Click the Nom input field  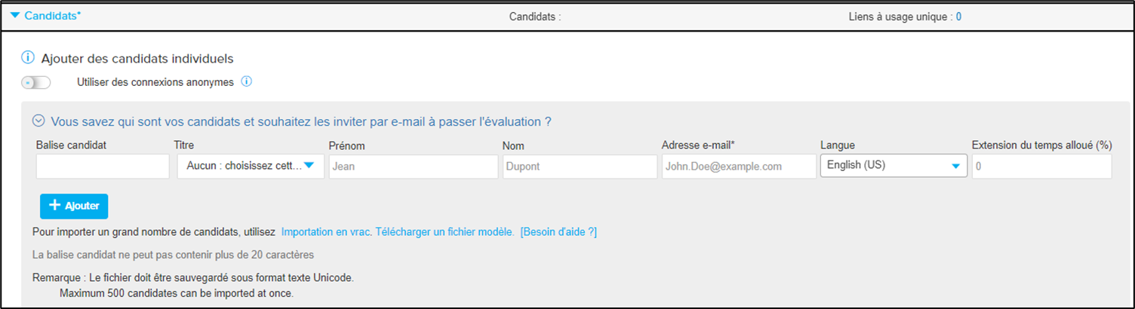tap(580, 167)
